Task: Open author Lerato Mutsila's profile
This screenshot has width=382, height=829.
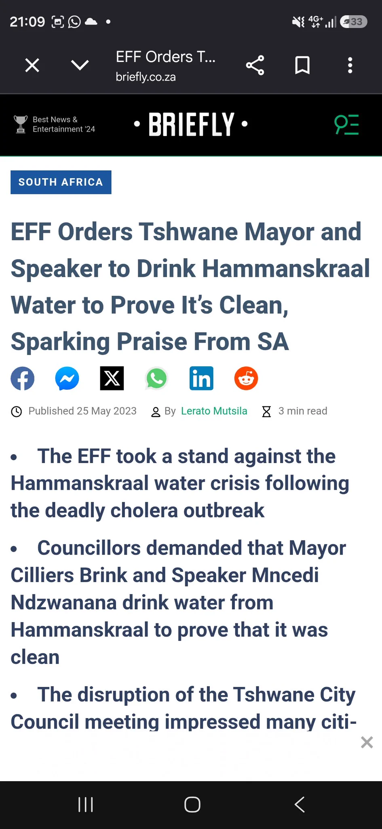Action: (214, 411)
